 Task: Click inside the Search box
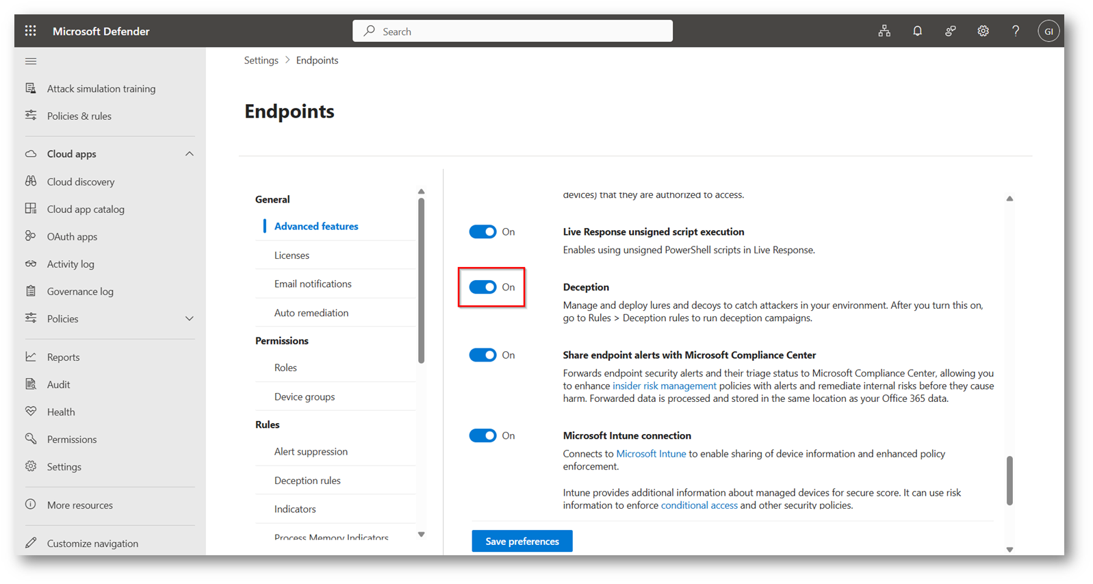[x=513, y=31]
